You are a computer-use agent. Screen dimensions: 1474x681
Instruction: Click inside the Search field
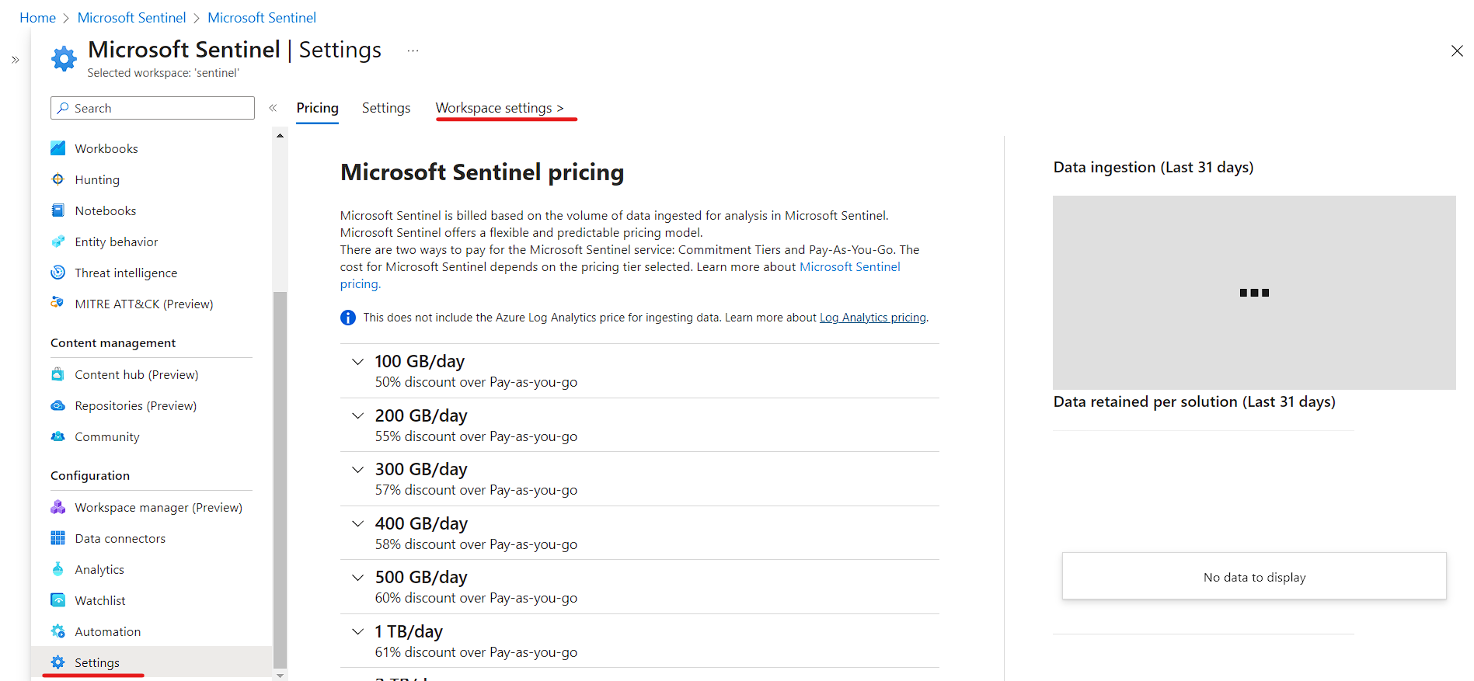point(152,108)
